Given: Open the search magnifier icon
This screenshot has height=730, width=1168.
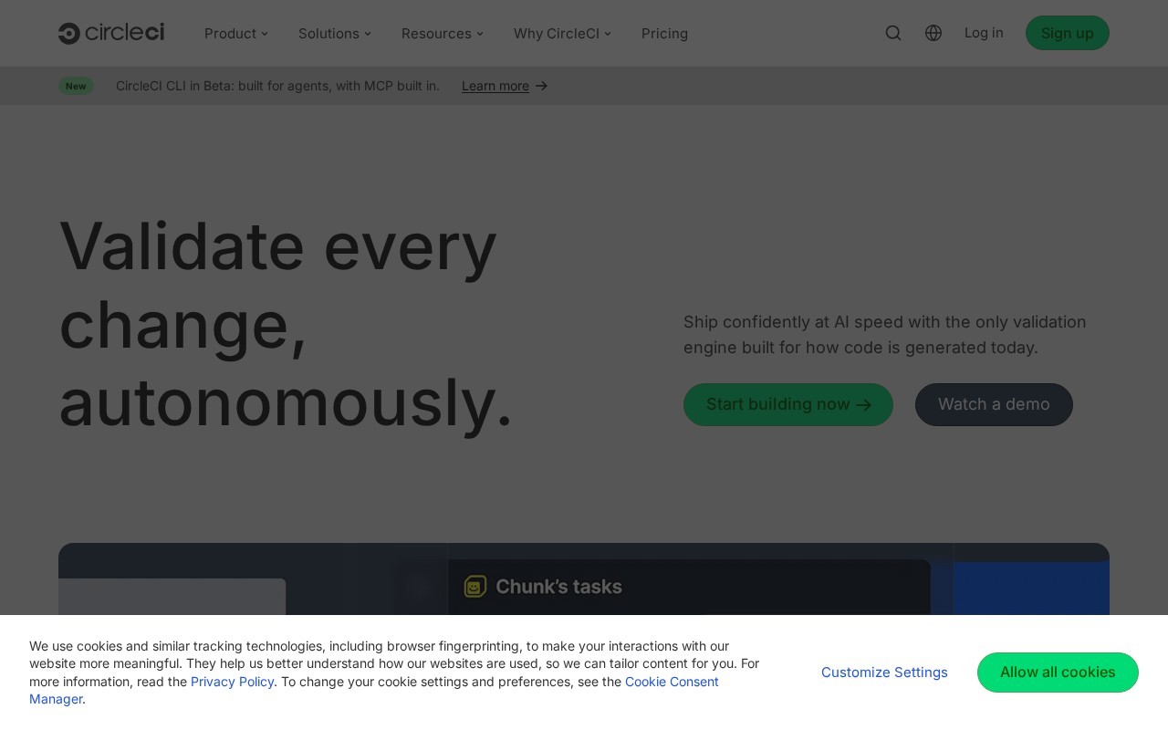Looking at the screenshot, I should pyautogui.click(x=893, y=33).
